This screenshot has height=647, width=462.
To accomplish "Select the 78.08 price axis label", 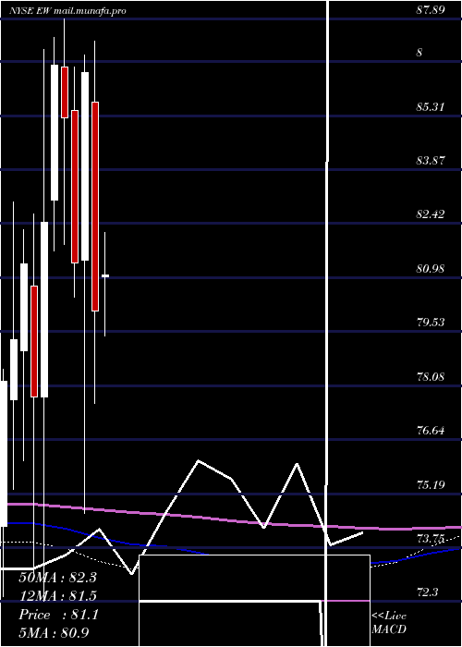I will tap(431, 377).
